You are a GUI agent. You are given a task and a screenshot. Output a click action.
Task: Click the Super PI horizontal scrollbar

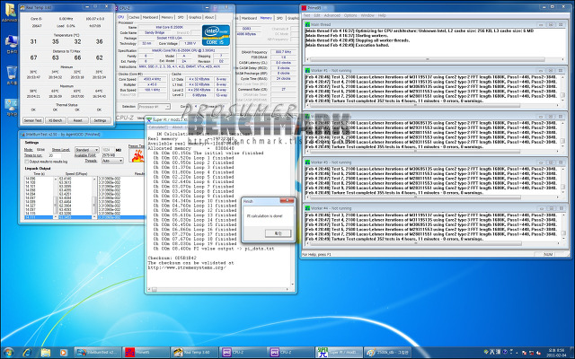pyautogui.click(x=219, y=289)
